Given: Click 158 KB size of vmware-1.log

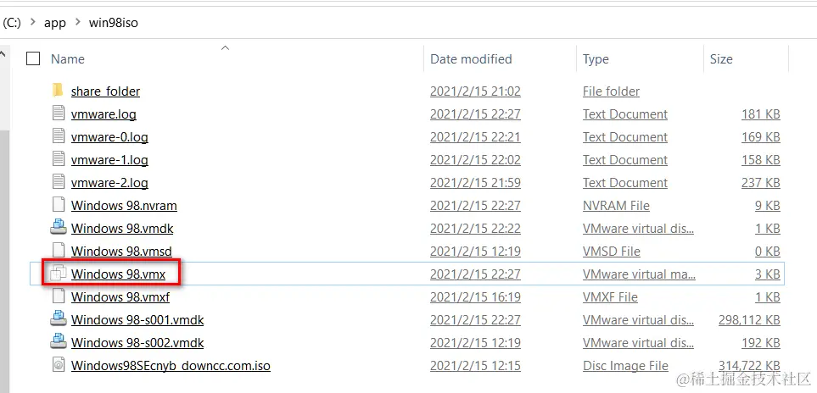Looking at the screenshot, I should (761, 159).
